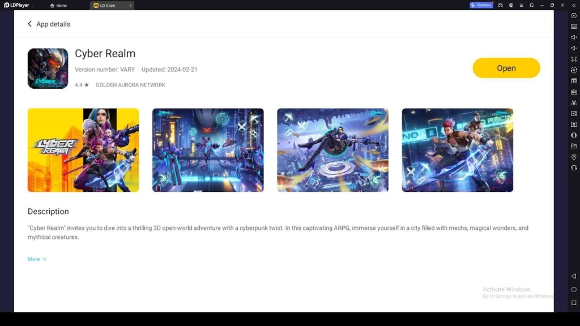
Task: Click the Version number: VARY text
Action: [x=105, y=70]
